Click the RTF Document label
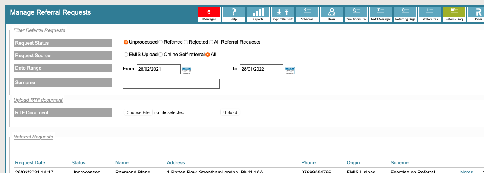This screenshot has height=173, width=484. [x=63, y=112]
